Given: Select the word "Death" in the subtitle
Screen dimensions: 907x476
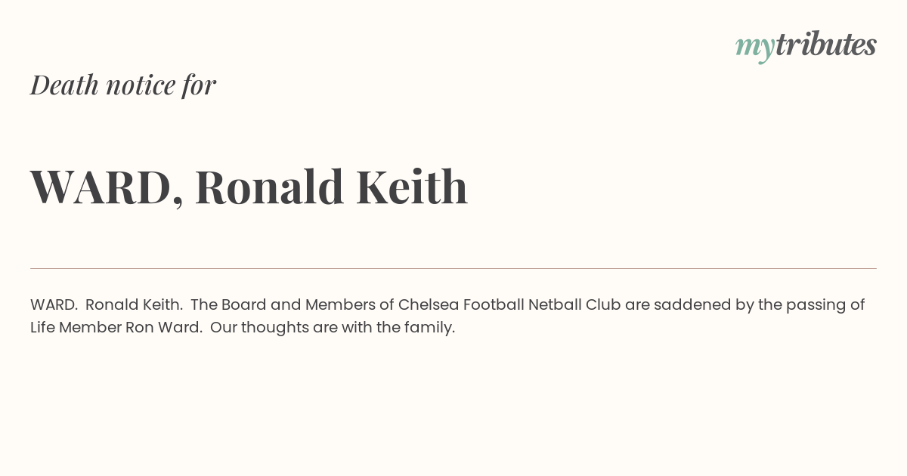Looking at the screenshot, I should (64, 85).
